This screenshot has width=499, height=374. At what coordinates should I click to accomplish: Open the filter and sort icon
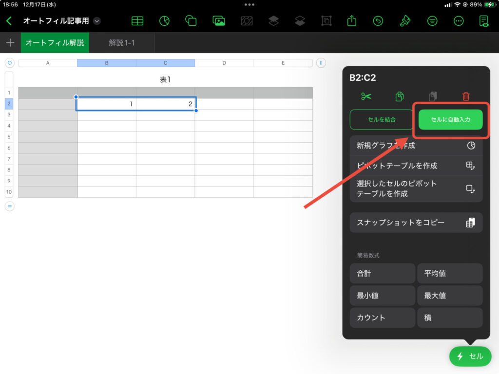pos(432,20)
